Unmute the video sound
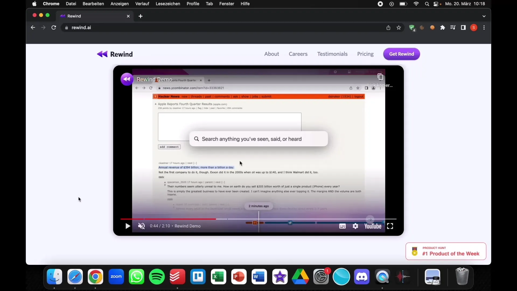This screenshot has width=517, height=291. pos(141,226)
